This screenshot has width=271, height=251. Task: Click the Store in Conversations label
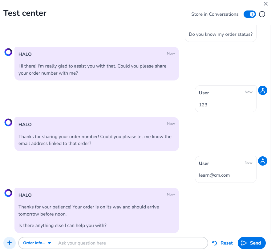(215, 14)
